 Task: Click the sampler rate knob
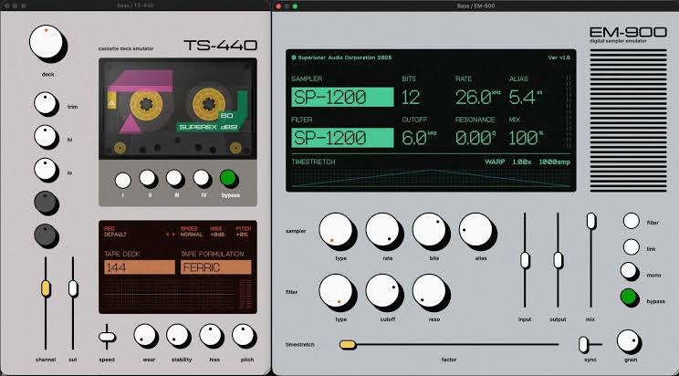tap(382, 230)
